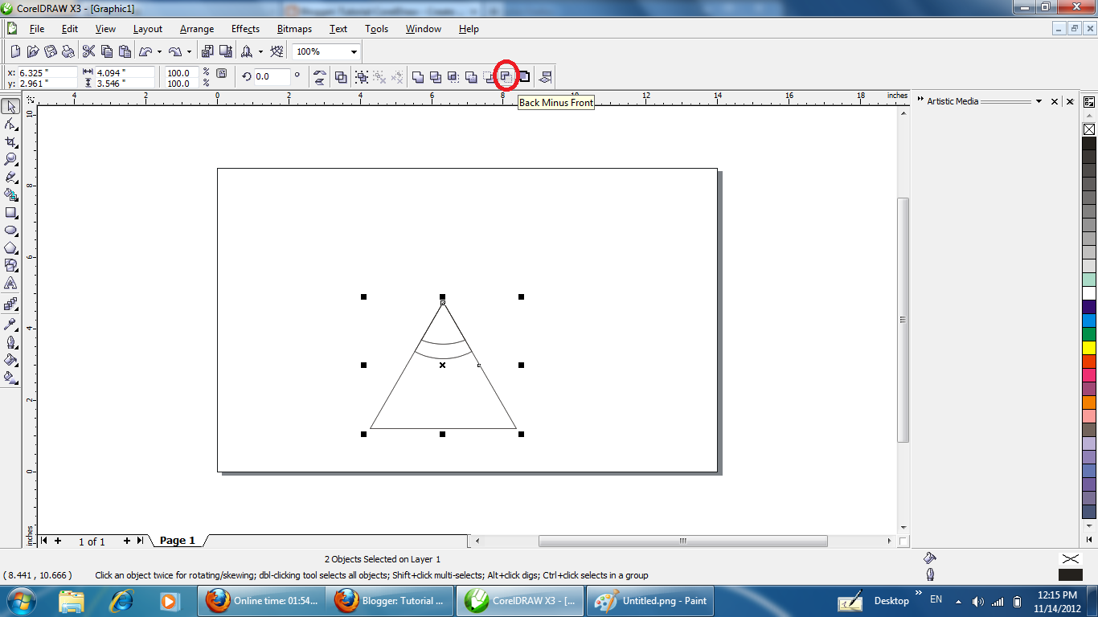Click the Back Minus Front button
The image size is (1098, 617).
(x=506, y=77)
